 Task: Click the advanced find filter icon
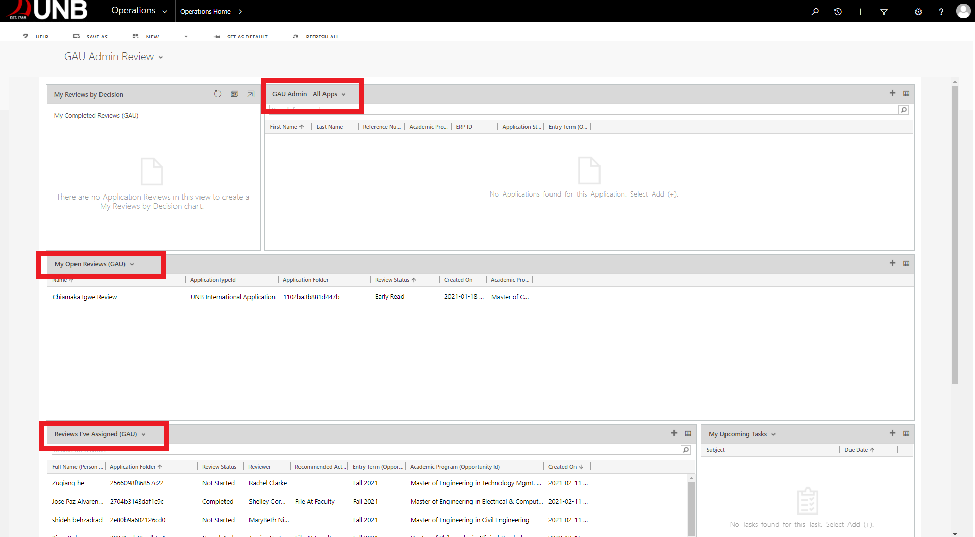click(884, 11)
